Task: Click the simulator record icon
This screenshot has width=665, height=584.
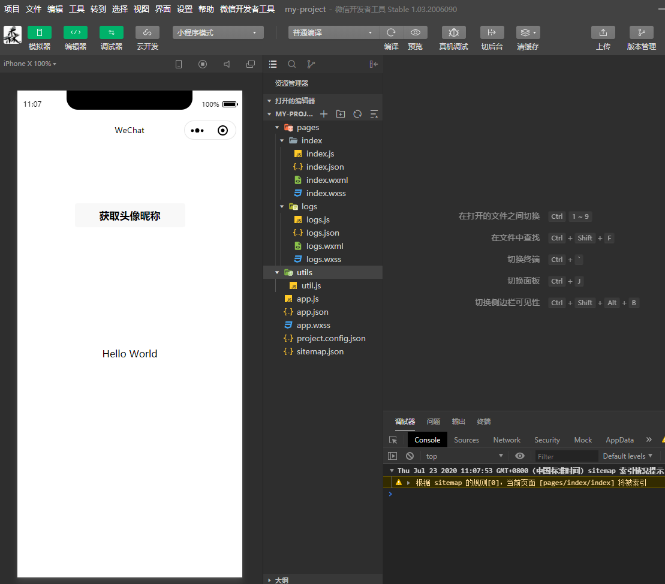Action: click(203, 64)
